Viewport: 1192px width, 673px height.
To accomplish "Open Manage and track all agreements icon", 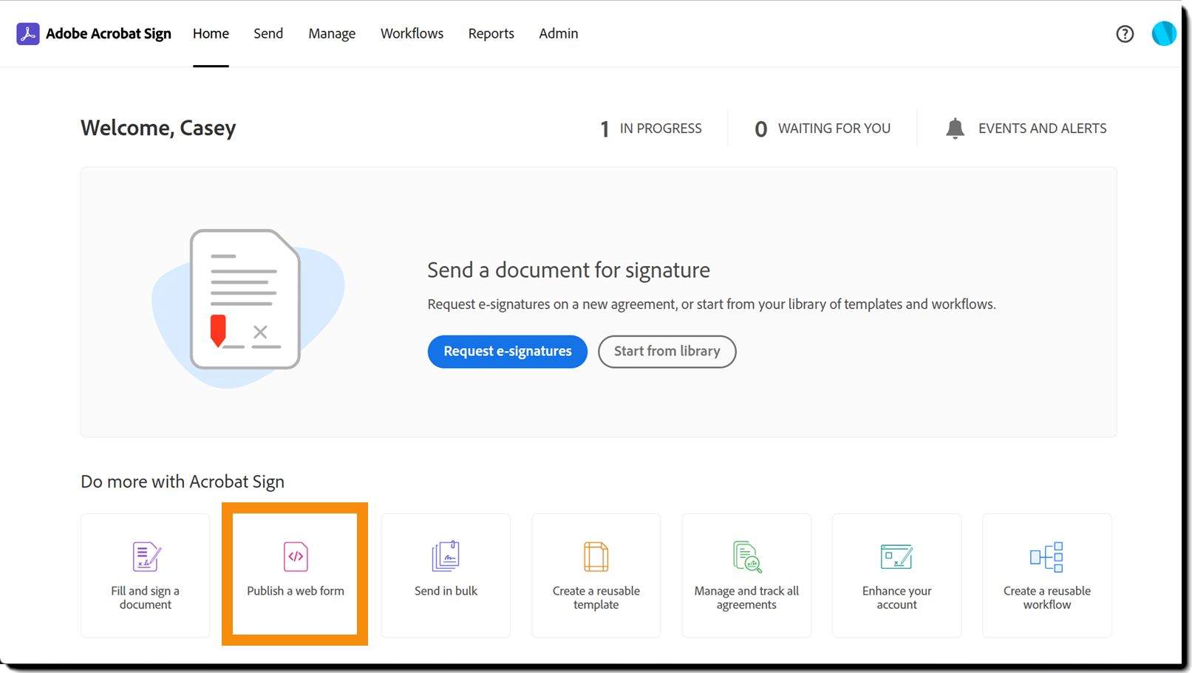I will pos(747,557).
